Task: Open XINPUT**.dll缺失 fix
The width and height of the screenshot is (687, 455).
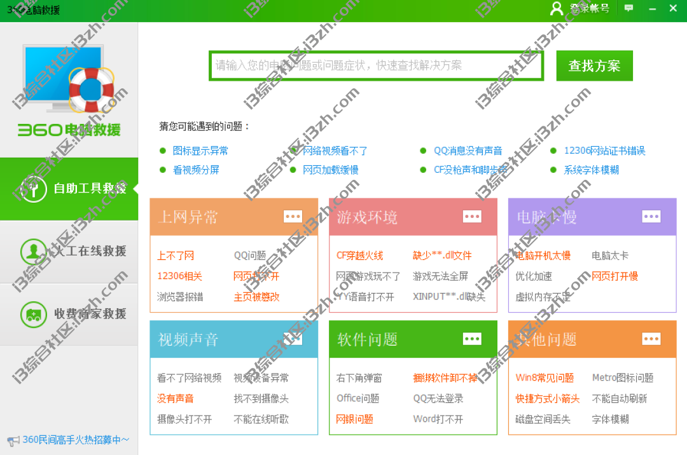Action: (x=449, y=297)
